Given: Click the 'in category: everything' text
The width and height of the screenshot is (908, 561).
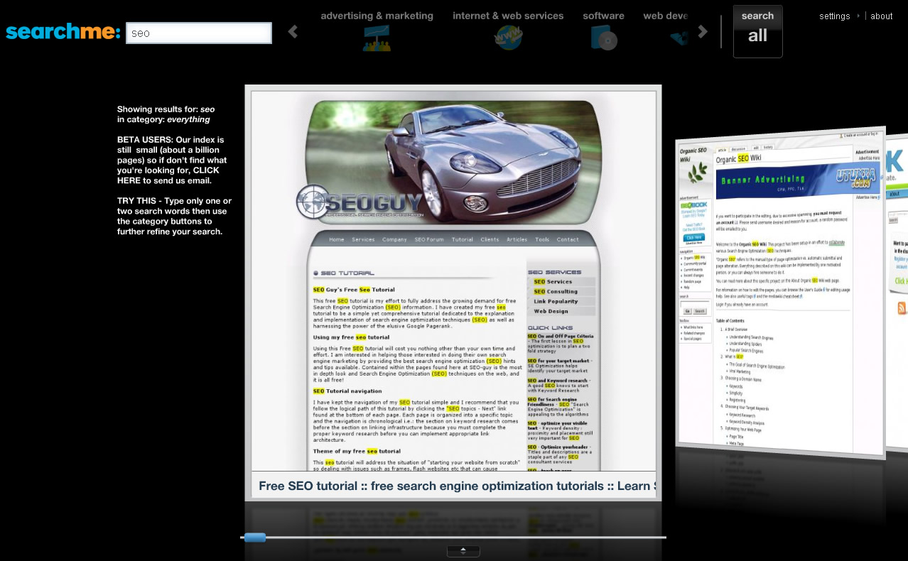Looking at the screenshot, I should click(x=163, y=119).
